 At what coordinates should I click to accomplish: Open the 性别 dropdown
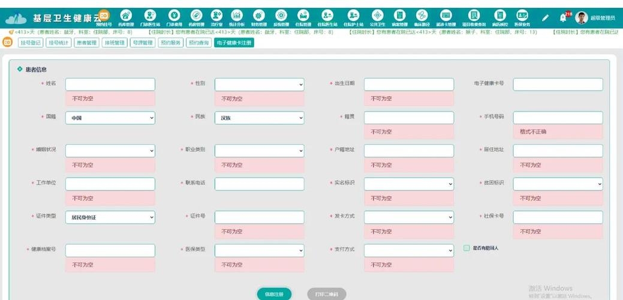pos(260,84)
